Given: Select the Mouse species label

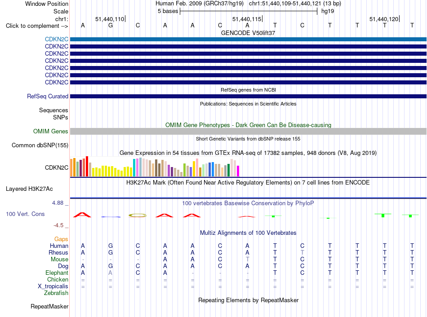Looking at the screenshot, I should coord(59,260).
